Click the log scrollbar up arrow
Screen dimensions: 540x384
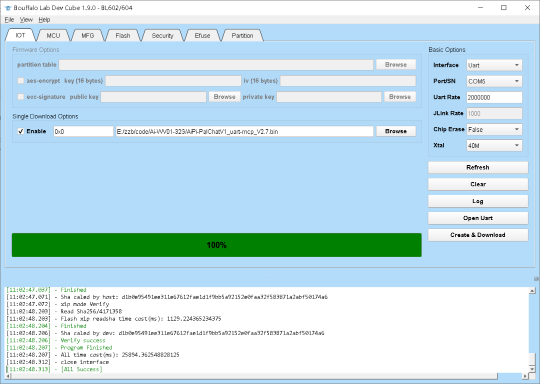tap(532, 291)
